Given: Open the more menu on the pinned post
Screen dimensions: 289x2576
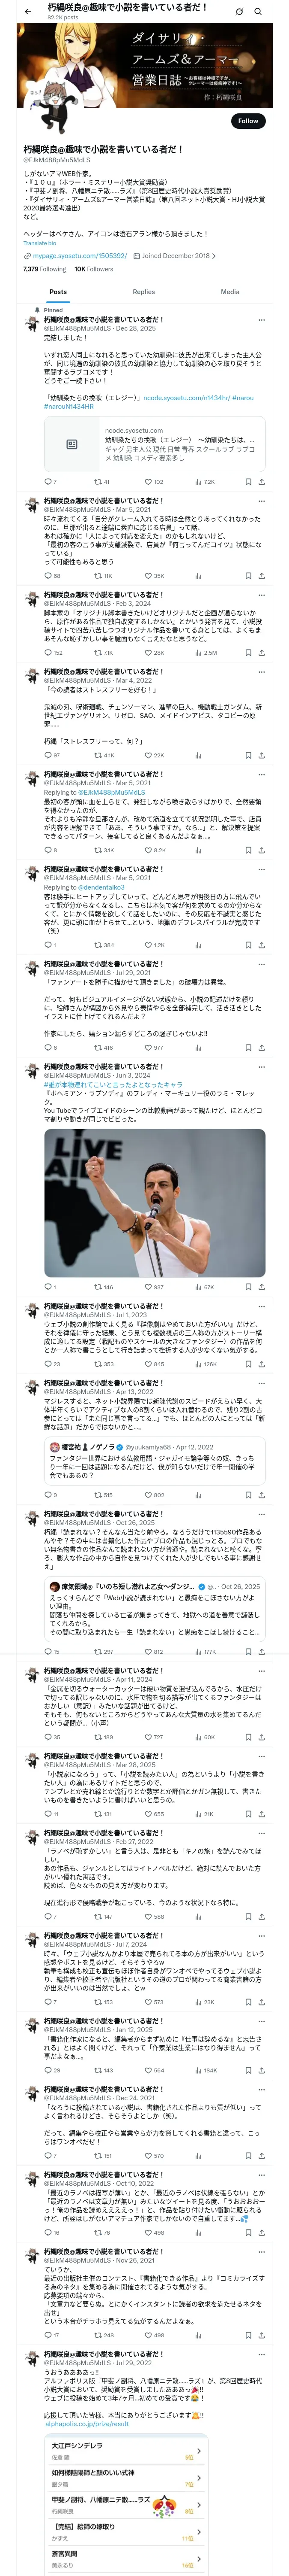Looking at the screenshot, I should coord(261,320).
